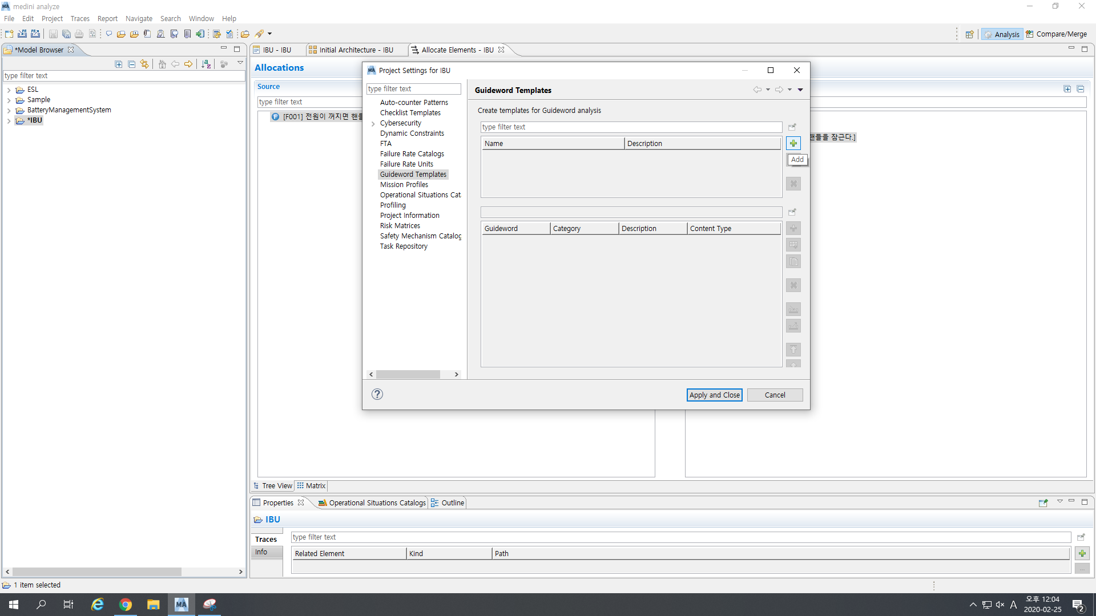
Task: Click the new project toolbar icon
Action: (9, 34)
